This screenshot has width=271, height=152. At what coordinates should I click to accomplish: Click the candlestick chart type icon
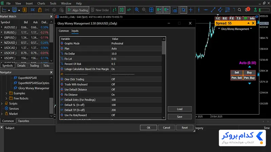tap(122, 10)
